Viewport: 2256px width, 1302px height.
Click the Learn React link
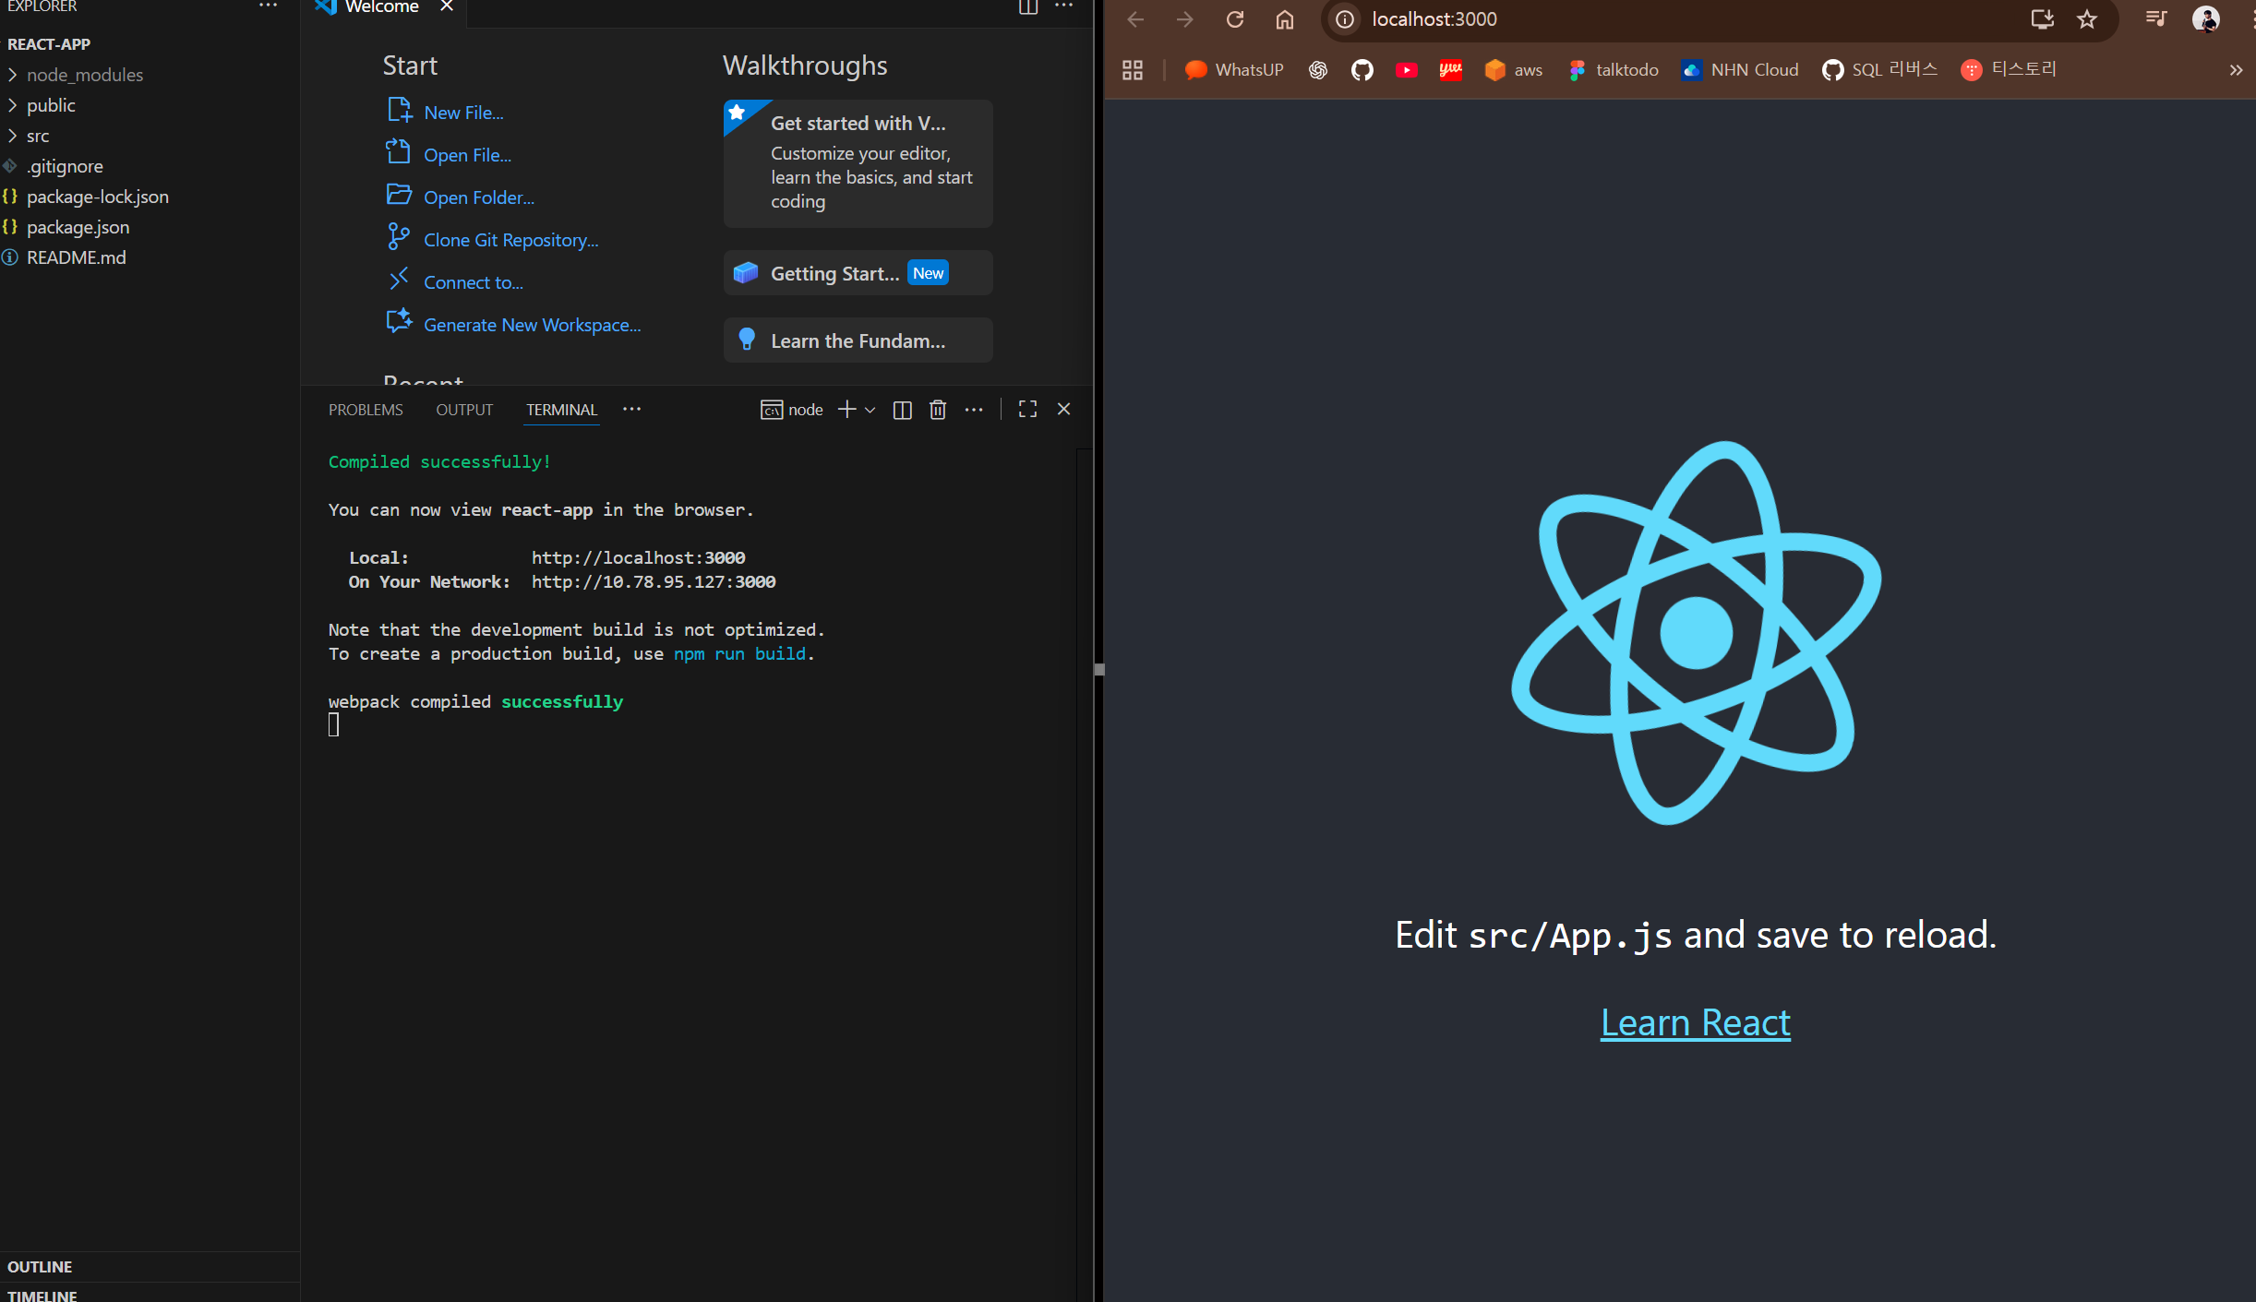click(1695, 1022)
